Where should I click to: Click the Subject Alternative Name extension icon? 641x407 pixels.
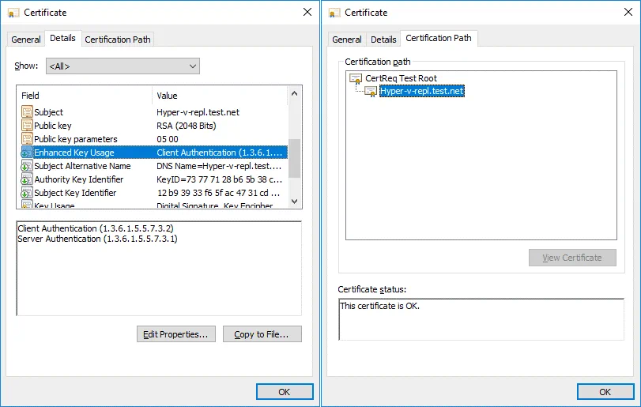(27, 166)
